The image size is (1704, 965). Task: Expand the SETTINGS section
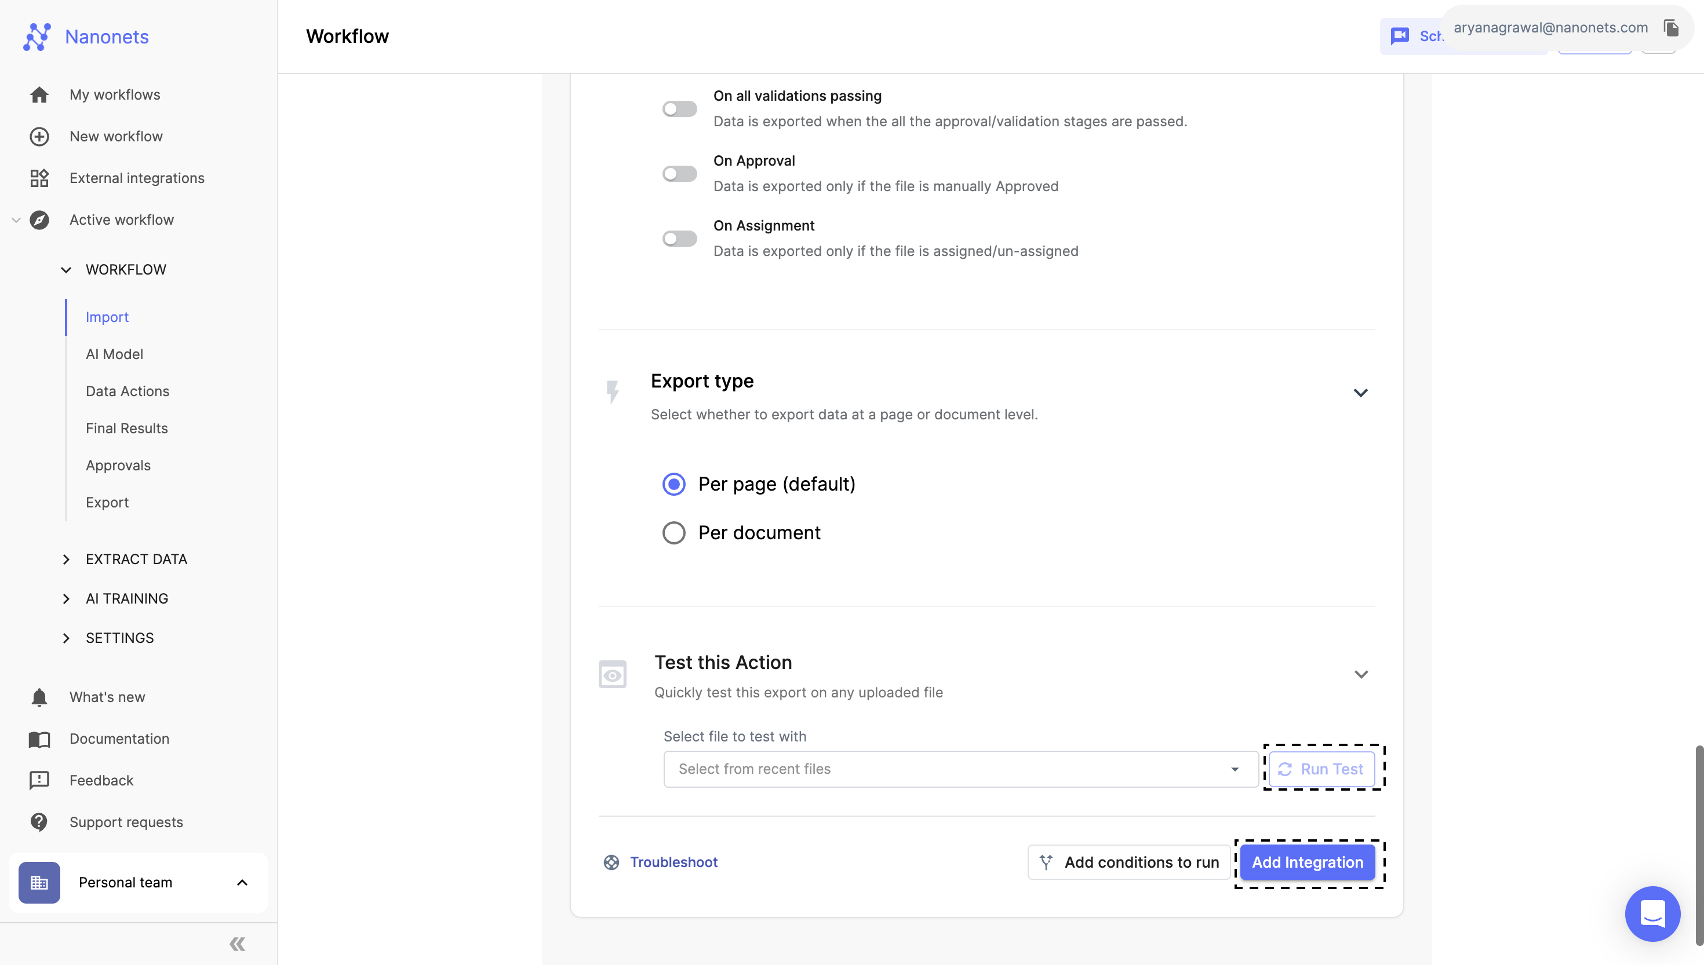tap(66, 638)
